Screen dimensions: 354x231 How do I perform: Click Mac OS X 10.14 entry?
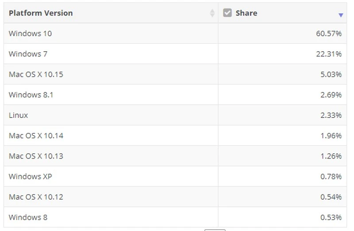36,136
